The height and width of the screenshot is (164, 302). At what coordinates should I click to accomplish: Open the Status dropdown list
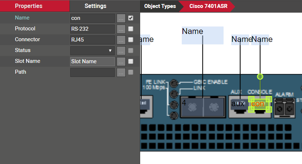click(x=92, y=51)
